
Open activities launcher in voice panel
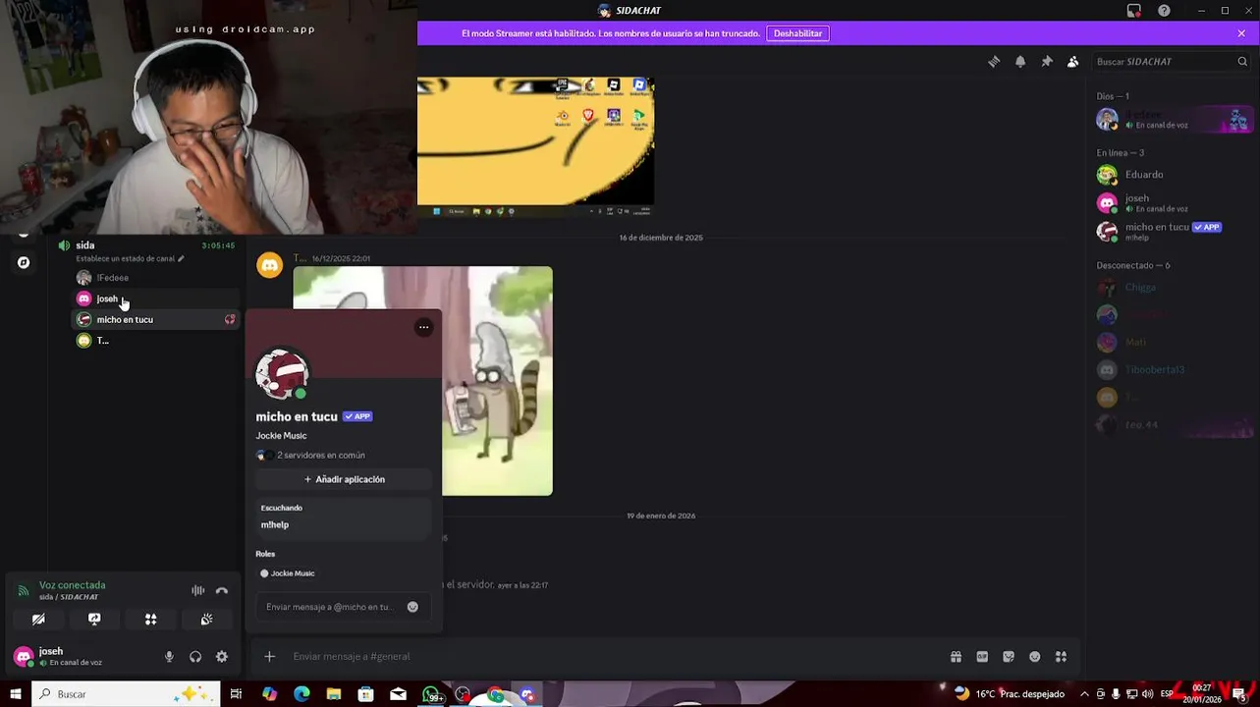(x=150, y=620)
